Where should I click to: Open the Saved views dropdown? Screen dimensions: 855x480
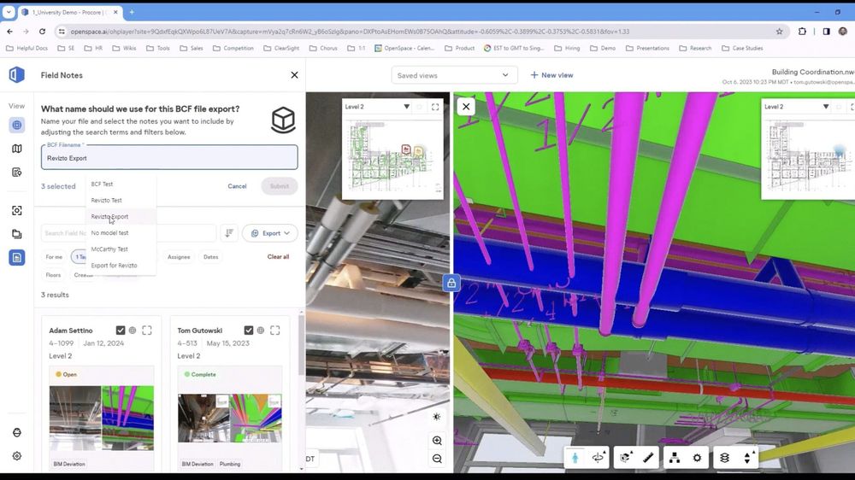point(454,75)
